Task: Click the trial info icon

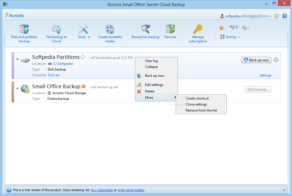Action: point(9,190)
